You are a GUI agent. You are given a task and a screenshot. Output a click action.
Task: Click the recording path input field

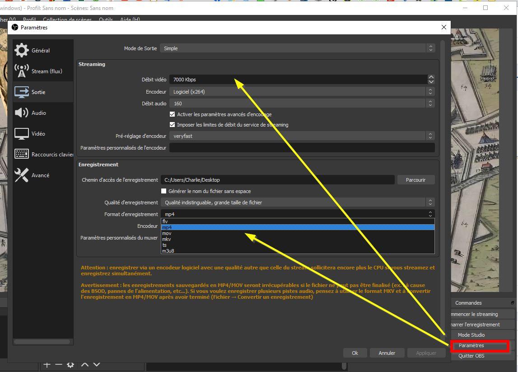(277, 180)
